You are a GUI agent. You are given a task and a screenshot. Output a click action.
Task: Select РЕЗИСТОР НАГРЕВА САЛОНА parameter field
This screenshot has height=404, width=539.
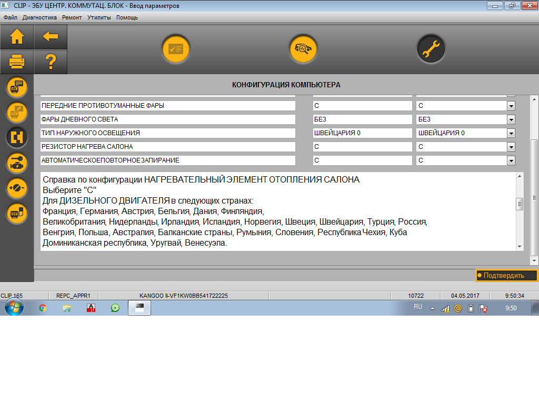(168, 147)
